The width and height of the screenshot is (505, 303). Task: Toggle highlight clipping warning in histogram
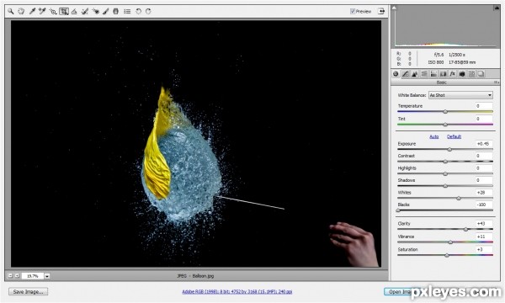tap(497, 8)
